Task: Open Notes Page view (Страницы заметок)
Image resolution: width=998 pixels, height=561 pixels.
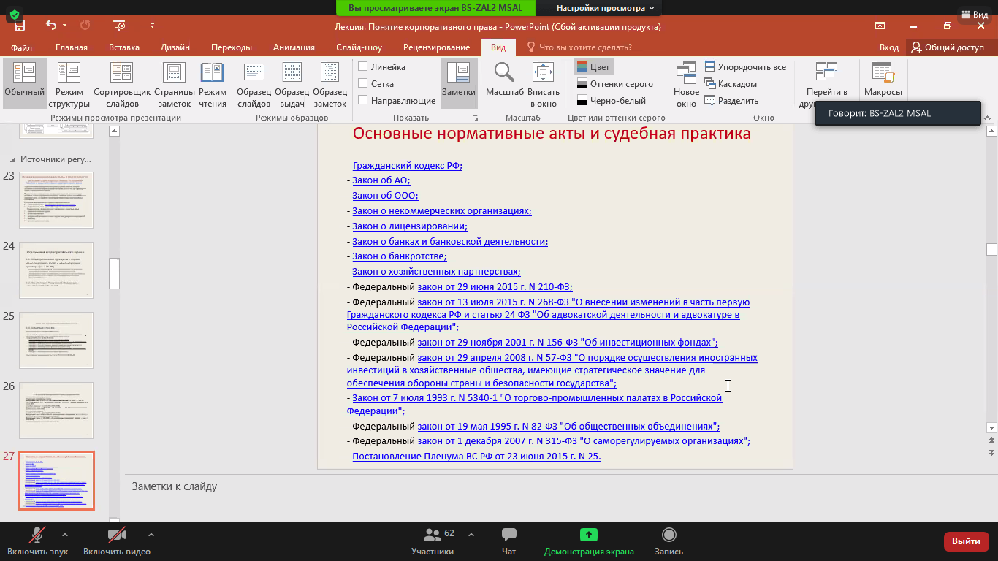Action: pyautogui.click(x=175, y=83)
